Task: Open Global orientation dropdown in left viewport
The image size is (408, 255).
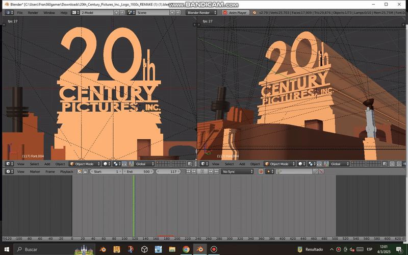Action: click(x=144, y=164)
